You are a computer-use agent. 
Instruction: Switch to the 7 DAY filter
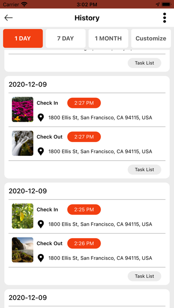pos(66,38)
